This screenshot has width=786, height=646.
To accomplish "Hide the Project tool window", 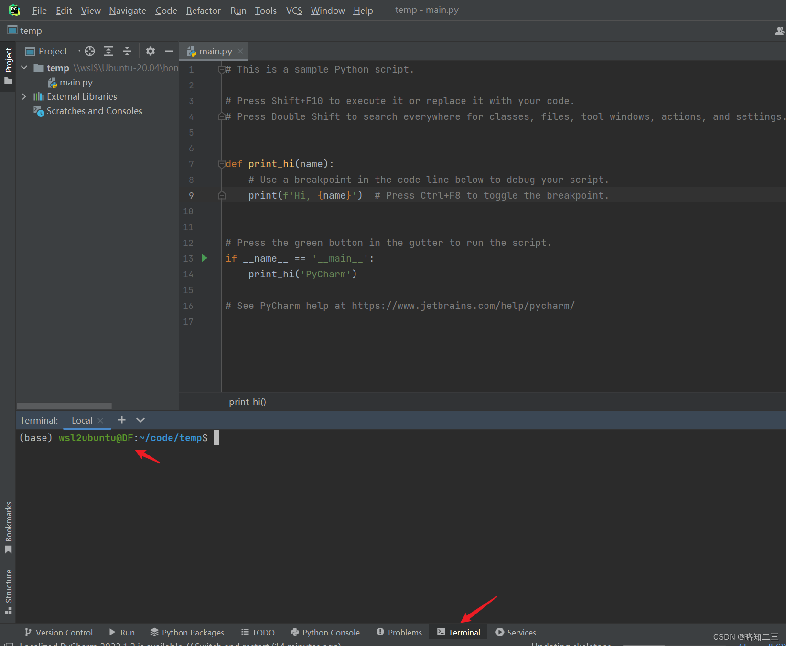I will (x=169, y=51).
